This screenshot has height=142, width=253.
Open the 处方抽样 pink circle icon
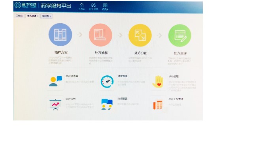tap(100, 35)
